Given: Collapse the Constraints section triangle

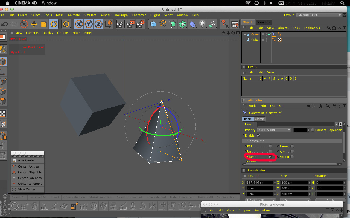Looking at the screenshot, I should click(x=246, y=141).
